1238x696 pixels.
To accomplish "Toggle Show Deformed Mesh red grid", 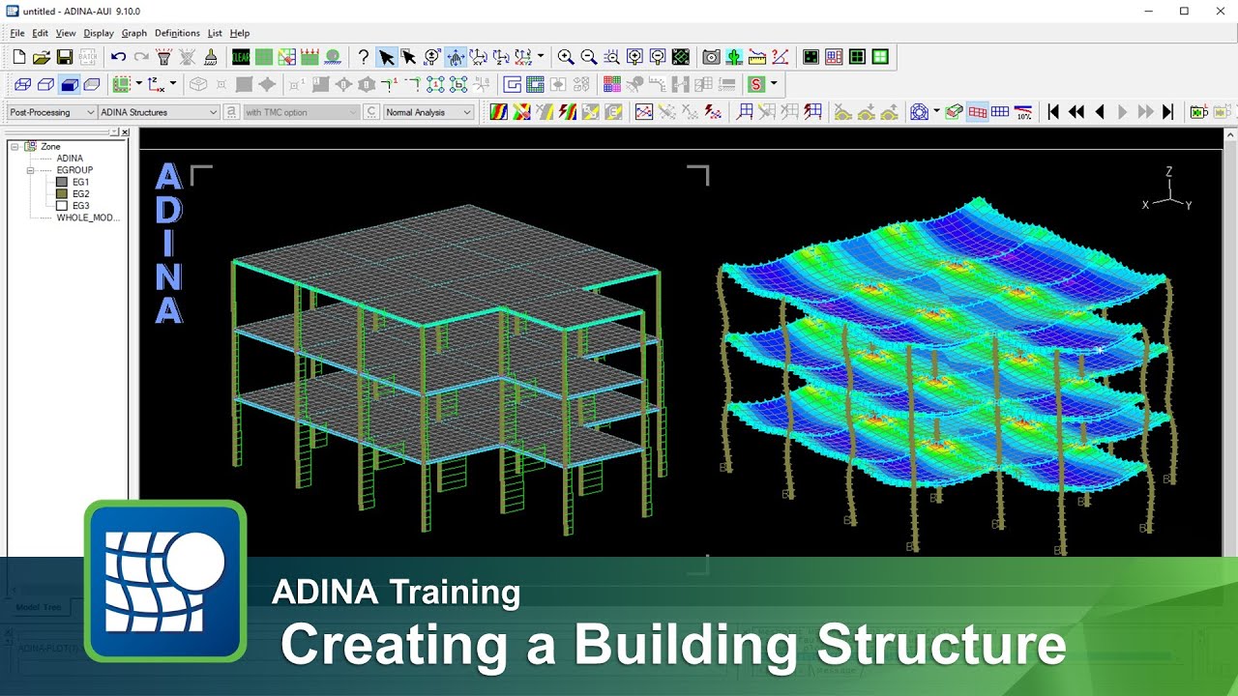I will pos(978,112).
